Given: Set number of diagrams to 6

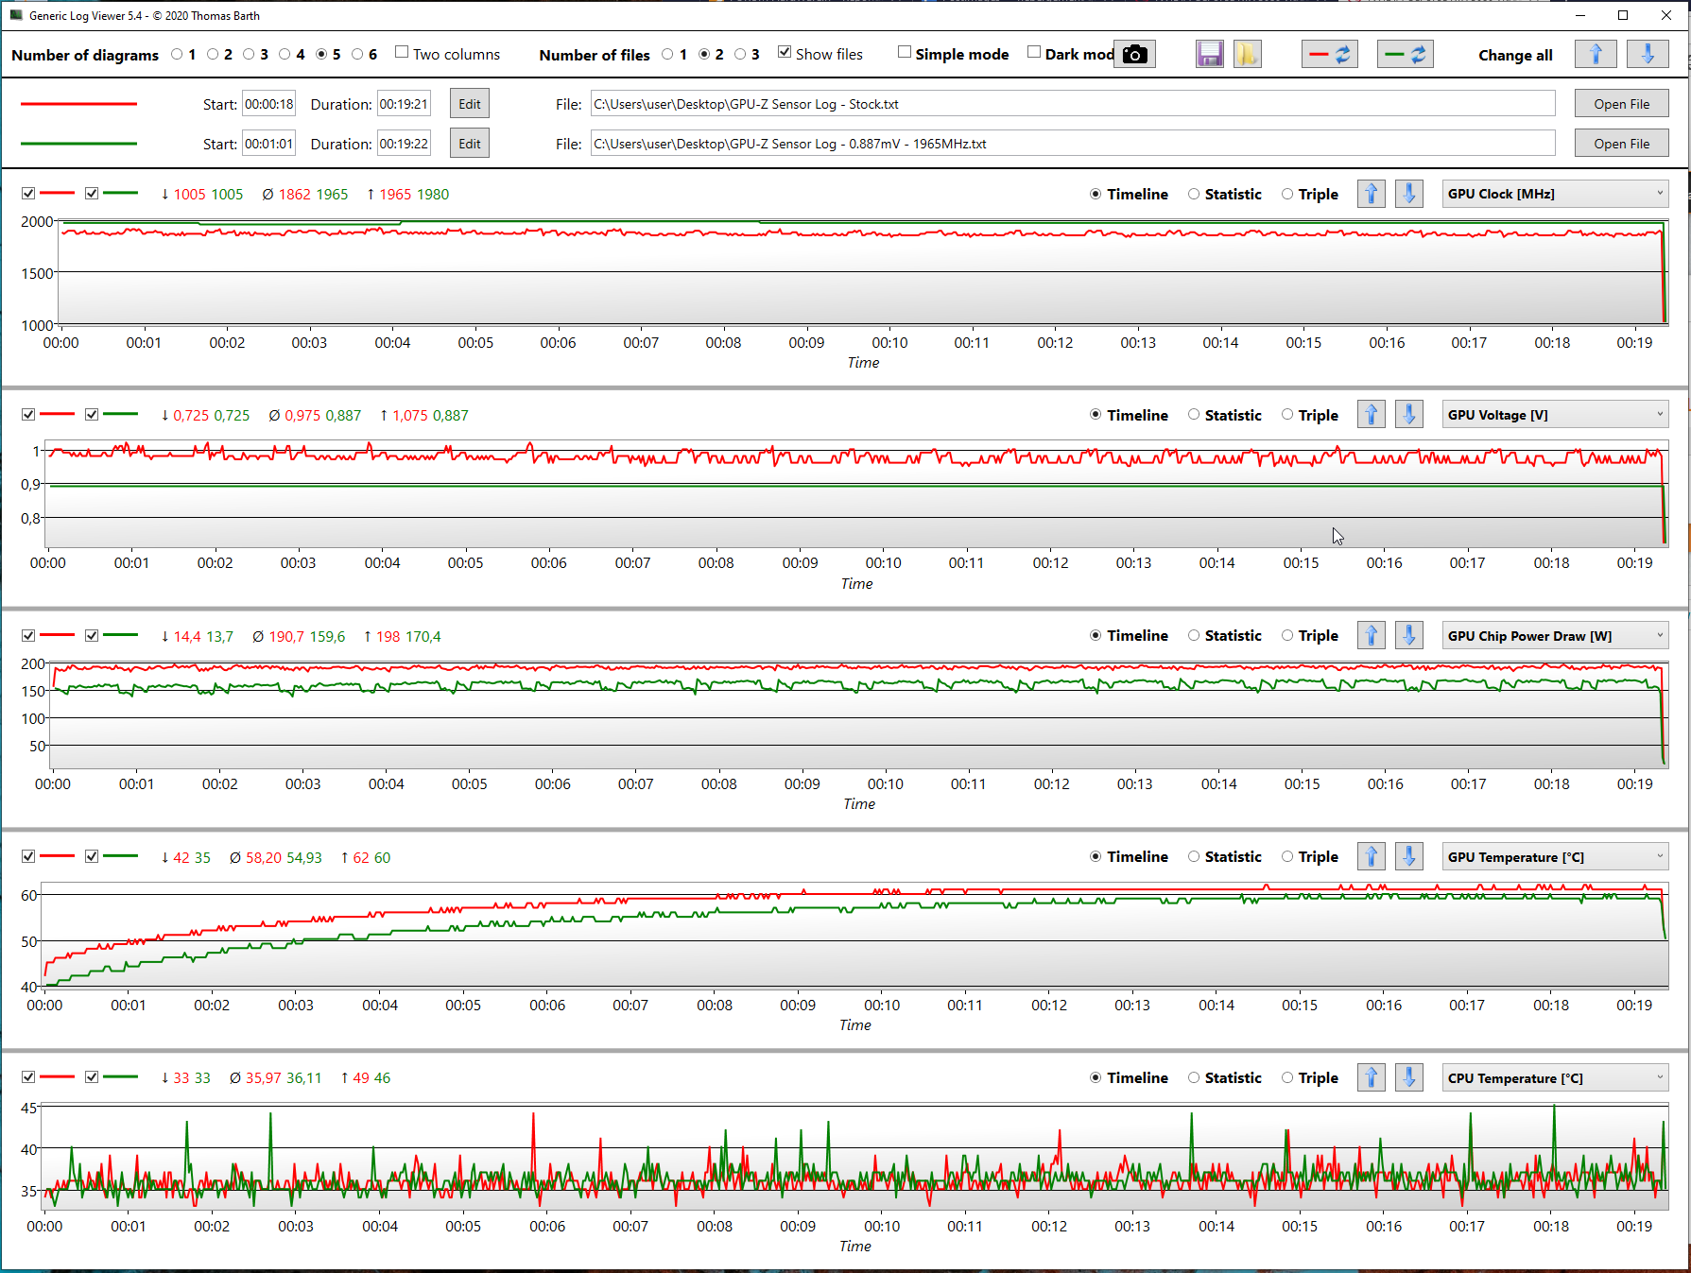Looking at the screenshot, I should (357, 55).
